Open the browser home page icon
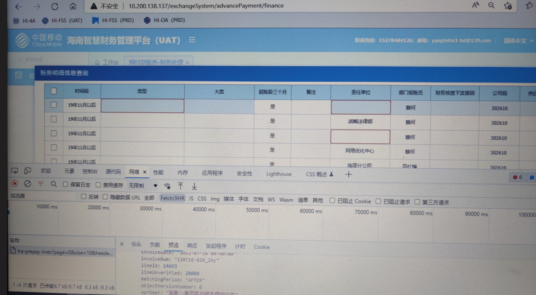Viewport: 536px width, 295px height. coord(73,6)
